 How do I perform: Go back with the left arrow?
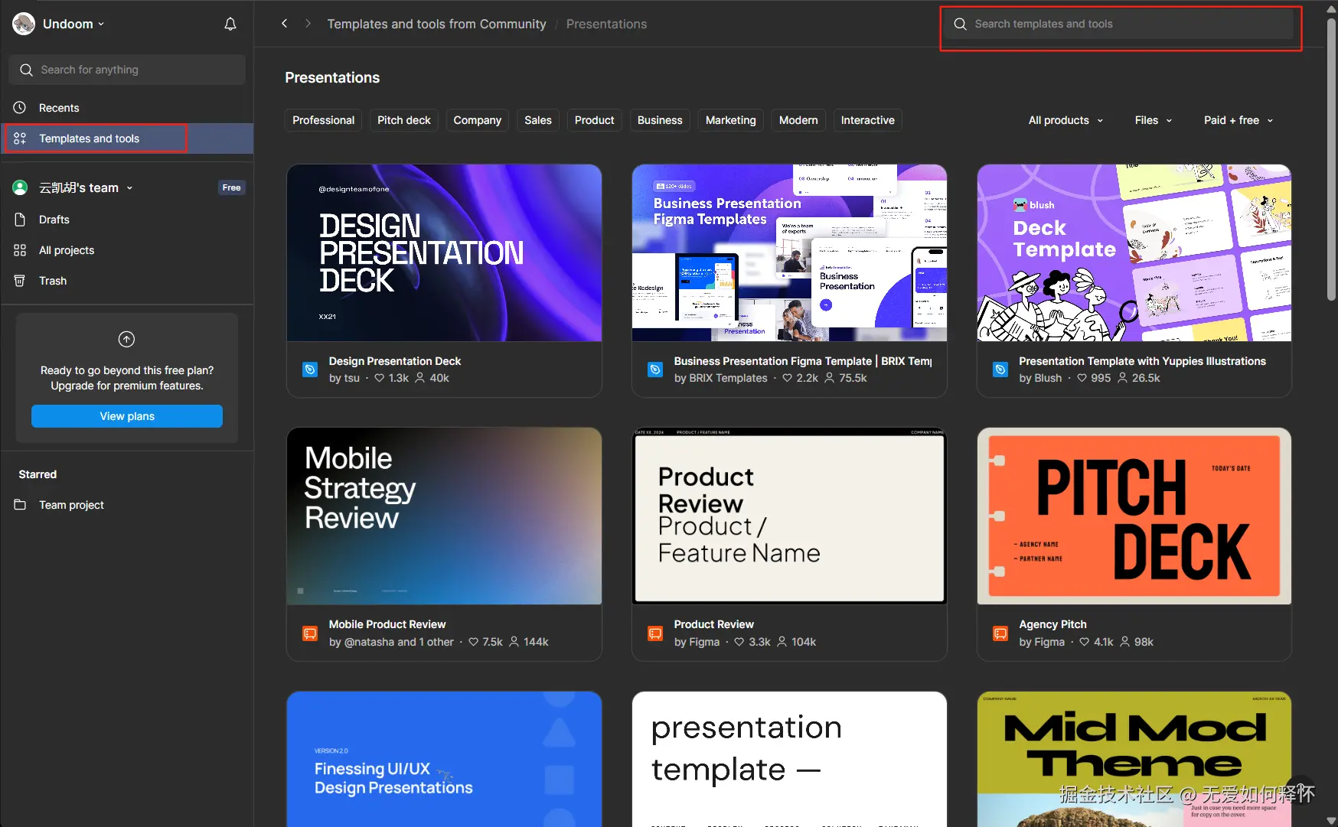click(x=284, y=24)
